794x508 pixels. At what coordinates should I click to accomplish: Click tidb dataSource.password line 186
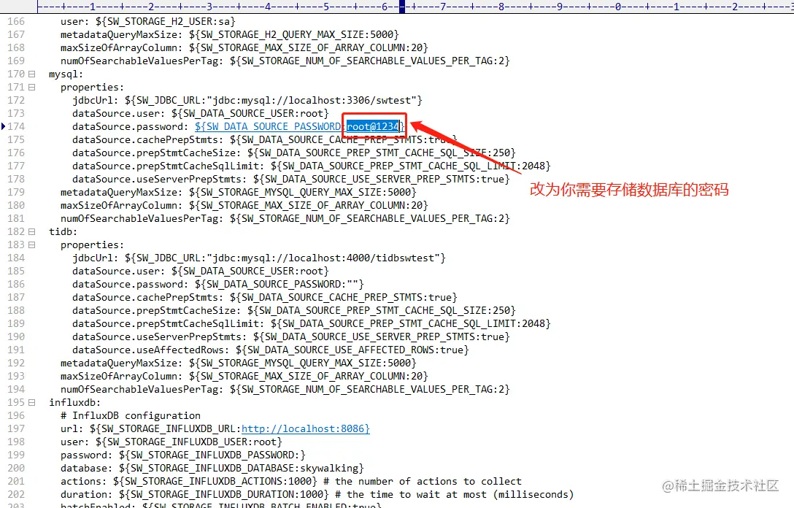pyautogui.click(x=217, y=284)
